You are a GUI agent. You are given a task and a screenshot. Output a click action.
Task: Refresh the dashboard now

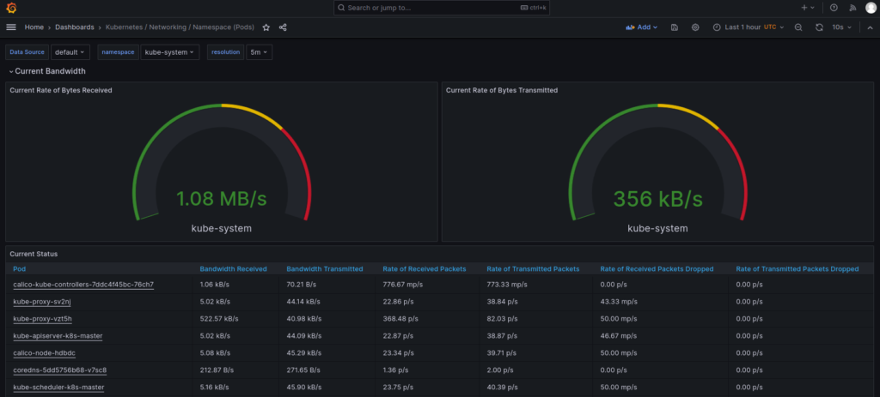[x=819, y=27]
